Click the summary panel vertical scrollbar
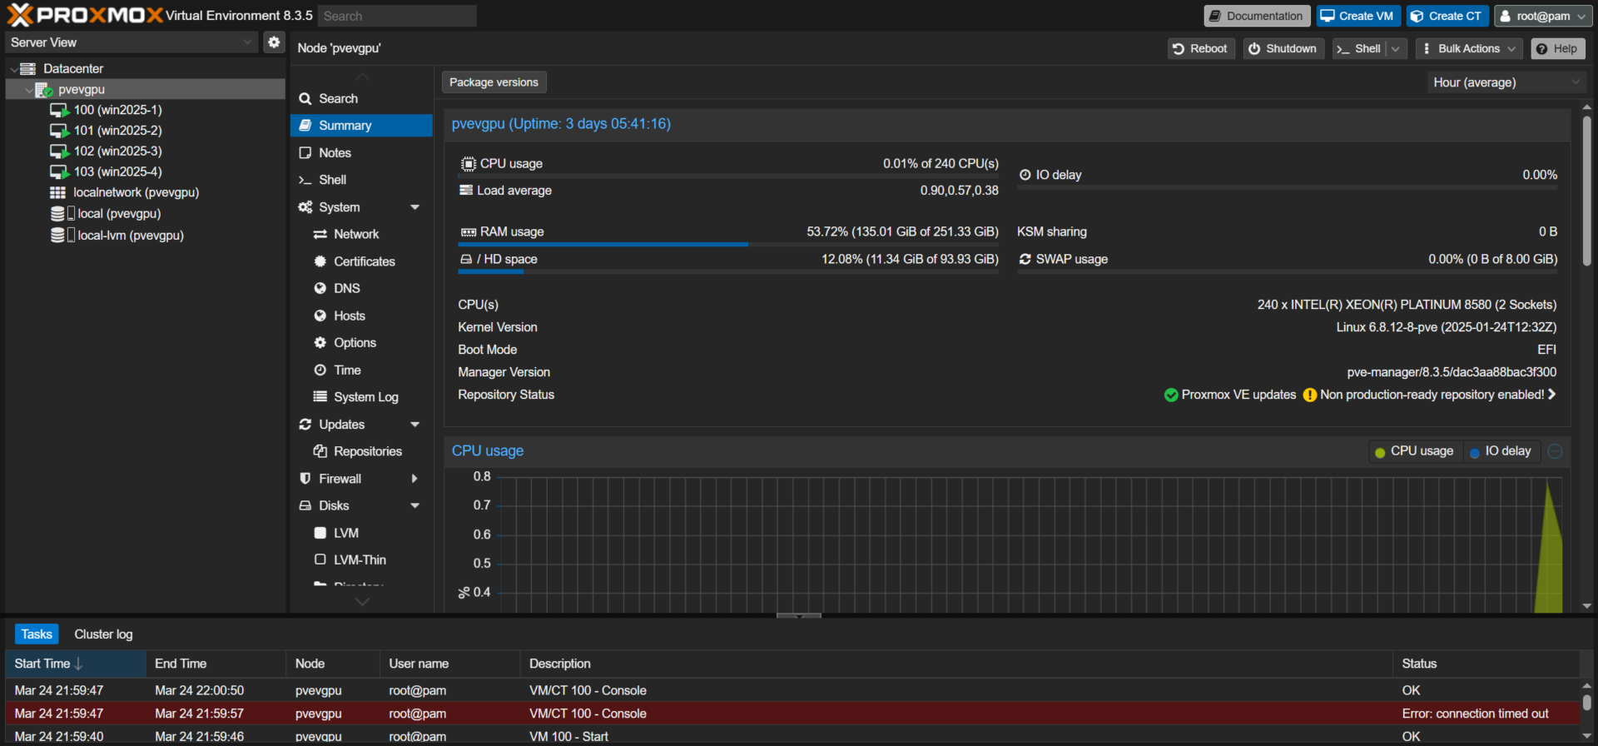This screenshot has height=746, width=1598. click(x=1586, y=191)
